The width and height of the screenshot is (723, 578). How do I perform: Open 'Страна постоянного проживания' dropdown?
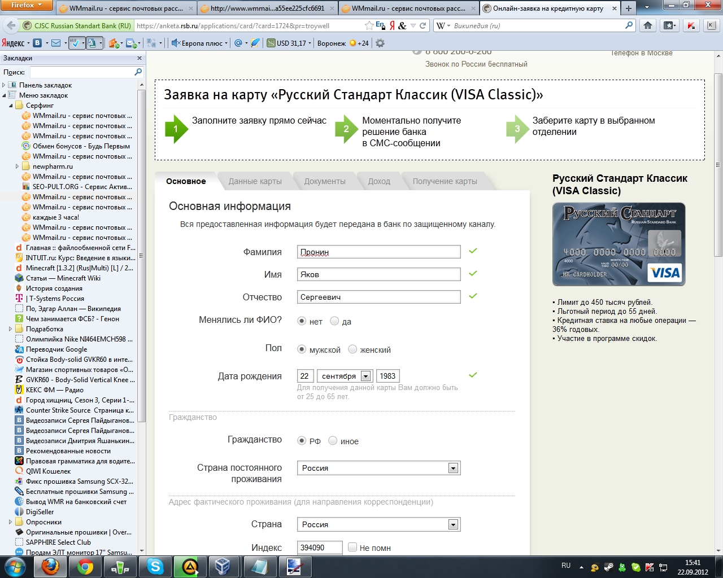[x=378, y=468]
